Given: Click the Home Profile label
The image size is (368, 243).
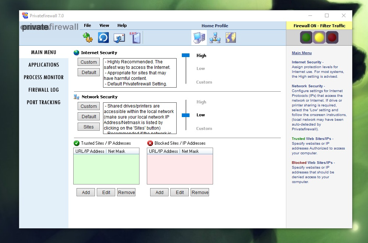Looking at the screenshot, I should [215, 26].
